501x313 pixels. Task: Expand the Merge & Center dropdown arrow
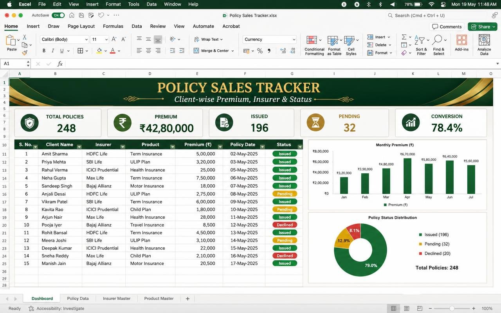click(x=232, y=51)
